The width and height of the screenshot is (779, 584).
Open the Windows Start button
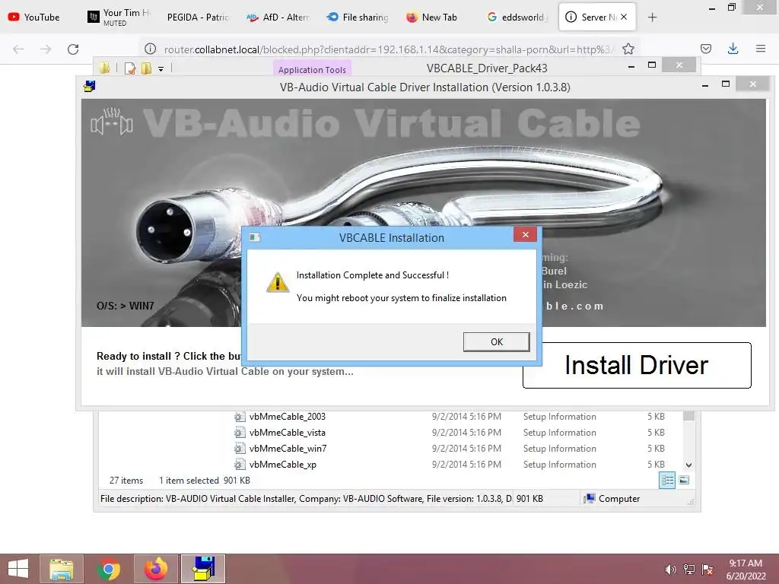18,569
